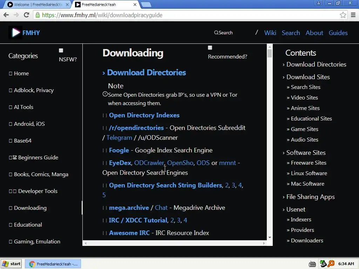
Task: Open the EyeDex link
Action: click(x=120, y=163)
